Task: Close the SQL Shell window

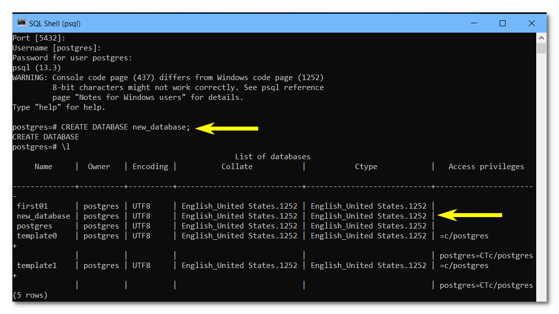Action: tap(532, 23)
